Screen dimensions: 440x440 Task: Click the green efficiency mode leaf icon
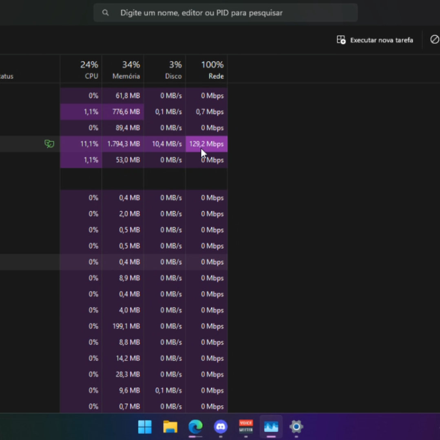(49, 144)
